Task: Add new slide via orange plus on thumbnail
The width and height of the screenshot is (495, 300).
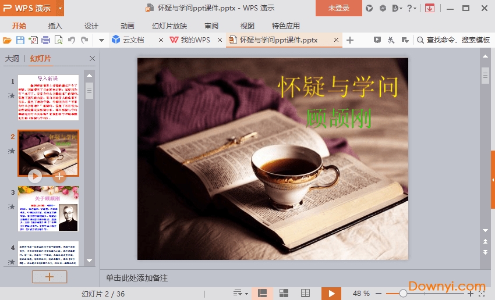Action: click(59, 177)
